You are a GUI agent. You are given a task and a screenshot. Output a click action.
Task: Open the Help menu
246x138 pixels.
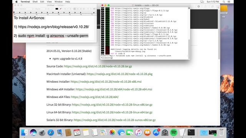68,2
